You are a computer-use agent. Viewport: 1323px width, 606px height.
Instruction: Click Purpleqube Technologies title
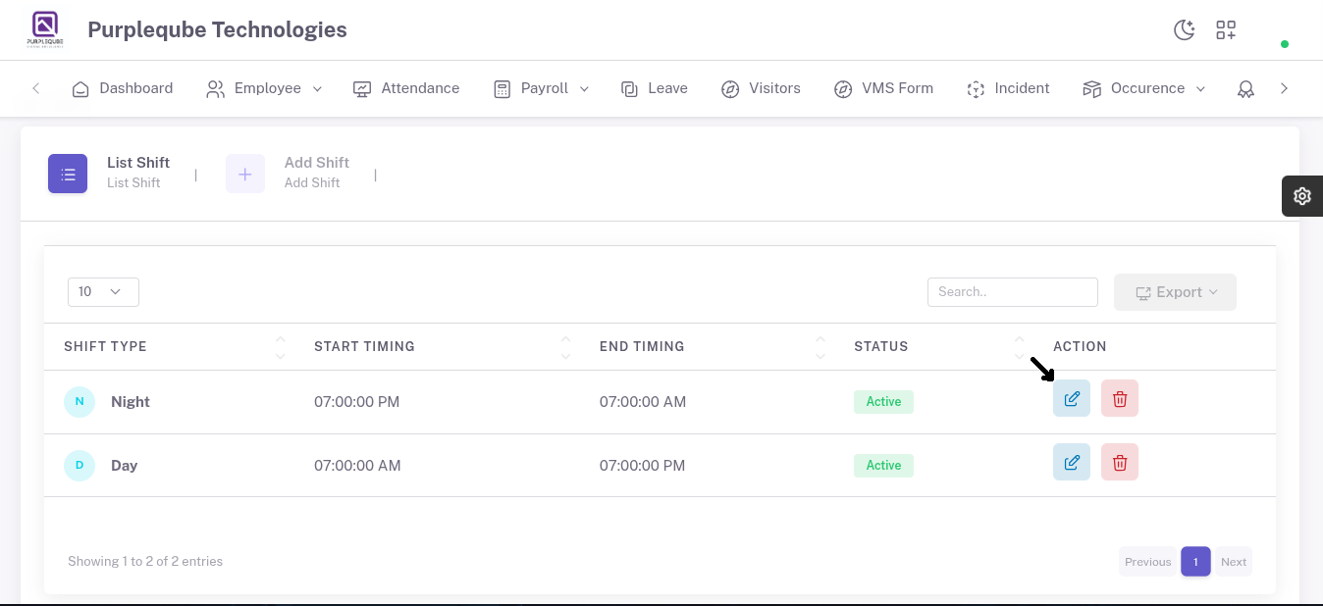coord(217,29)
